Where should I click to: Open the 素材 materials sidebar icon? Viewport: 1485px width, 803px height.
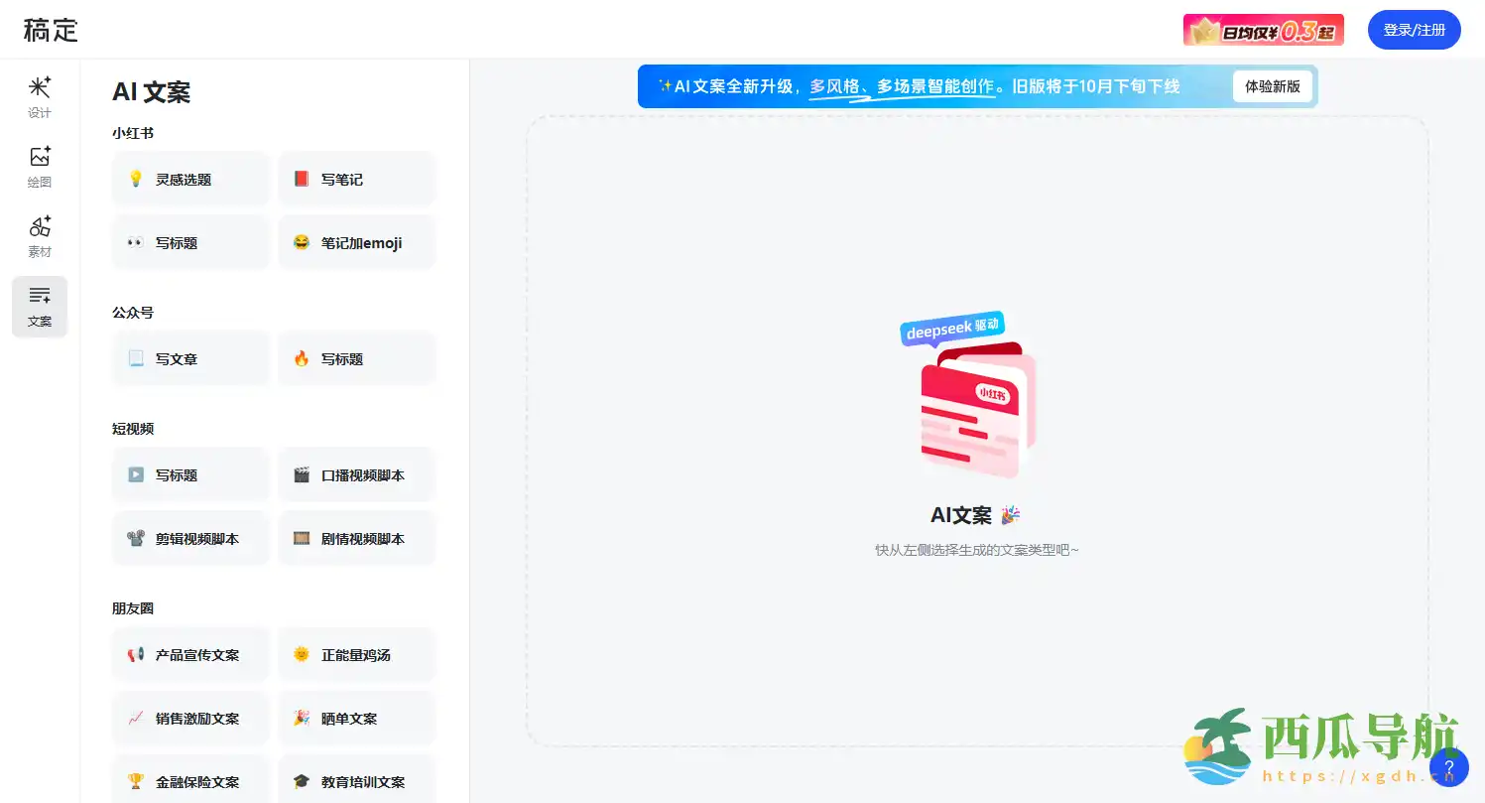[40, 236]
